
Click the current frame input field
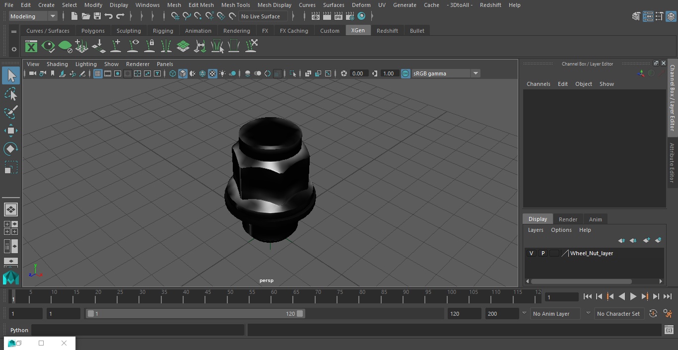pos(561,297)
